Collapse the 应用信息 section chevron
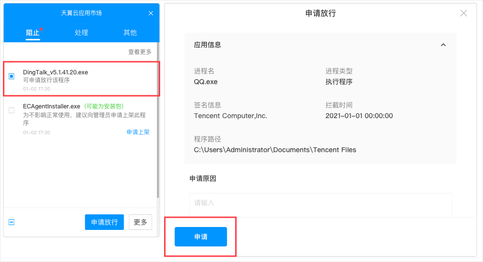The width and height of the screenshot is (483, 262). click(x=443, y=45)
